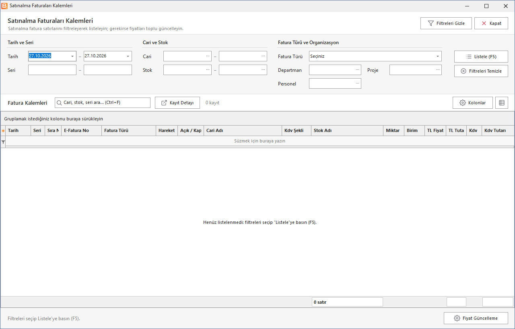The width and height of the screenshot is (515, 329).
Task: Focus the ending Seri input field
Action: click(108, 70)
